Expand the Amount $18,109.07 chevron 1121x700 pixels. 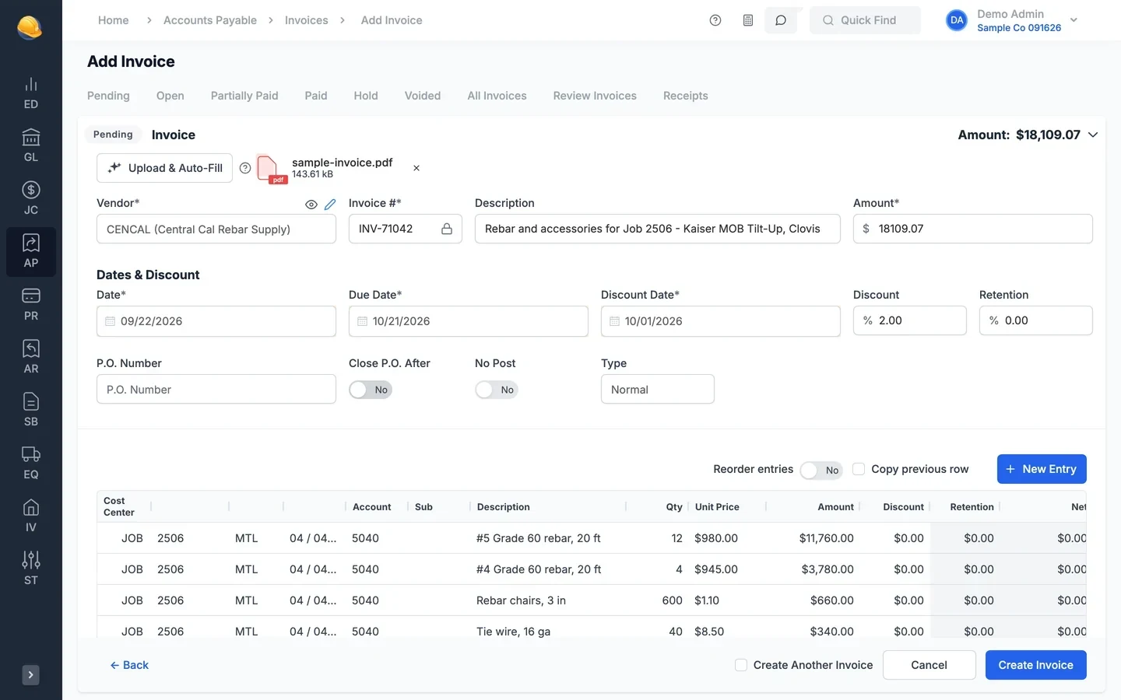[1093, 135]
